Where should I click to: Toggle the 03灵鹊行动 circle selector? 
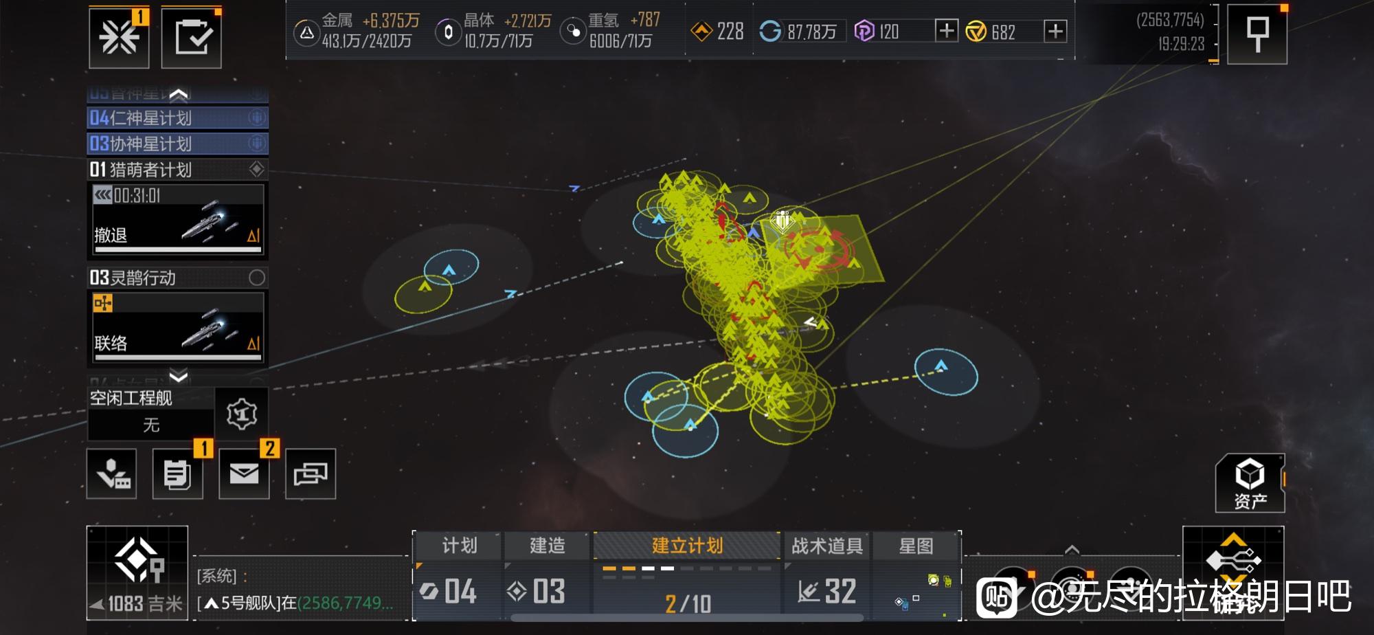point(257,278)
